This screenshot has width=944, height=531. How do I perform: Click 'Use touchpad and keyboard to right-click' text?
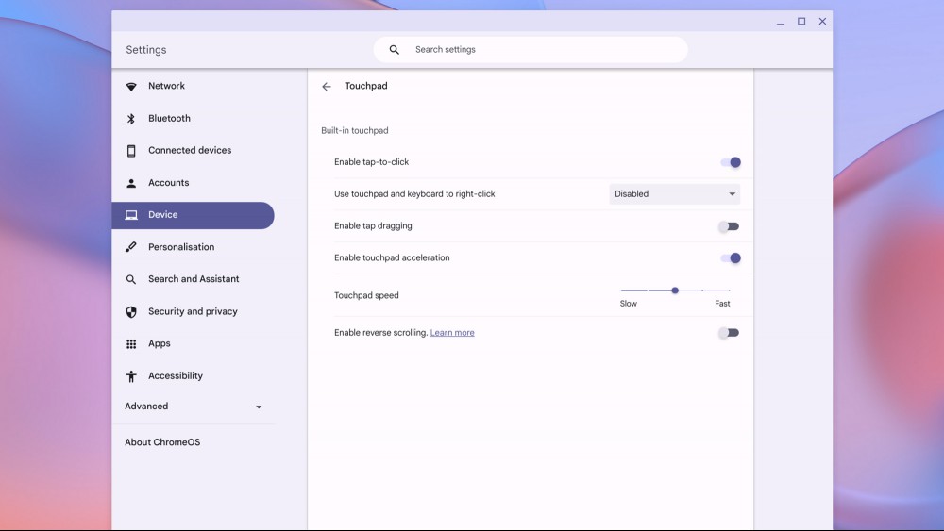(414, 194)
